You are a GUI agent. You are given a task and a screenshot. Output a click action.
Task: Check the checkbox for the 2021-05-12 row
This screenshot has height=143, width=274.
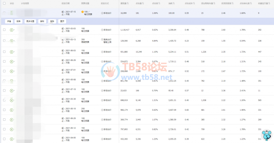(4, 129)
